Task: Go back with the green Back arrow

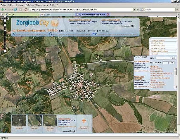Action: click(x=2, y=10)
